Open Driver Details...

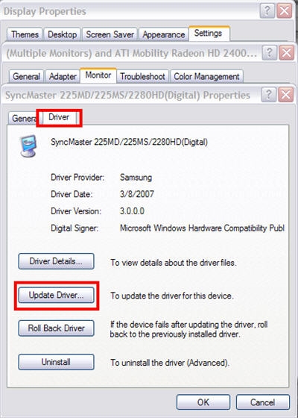click(56, 261)
